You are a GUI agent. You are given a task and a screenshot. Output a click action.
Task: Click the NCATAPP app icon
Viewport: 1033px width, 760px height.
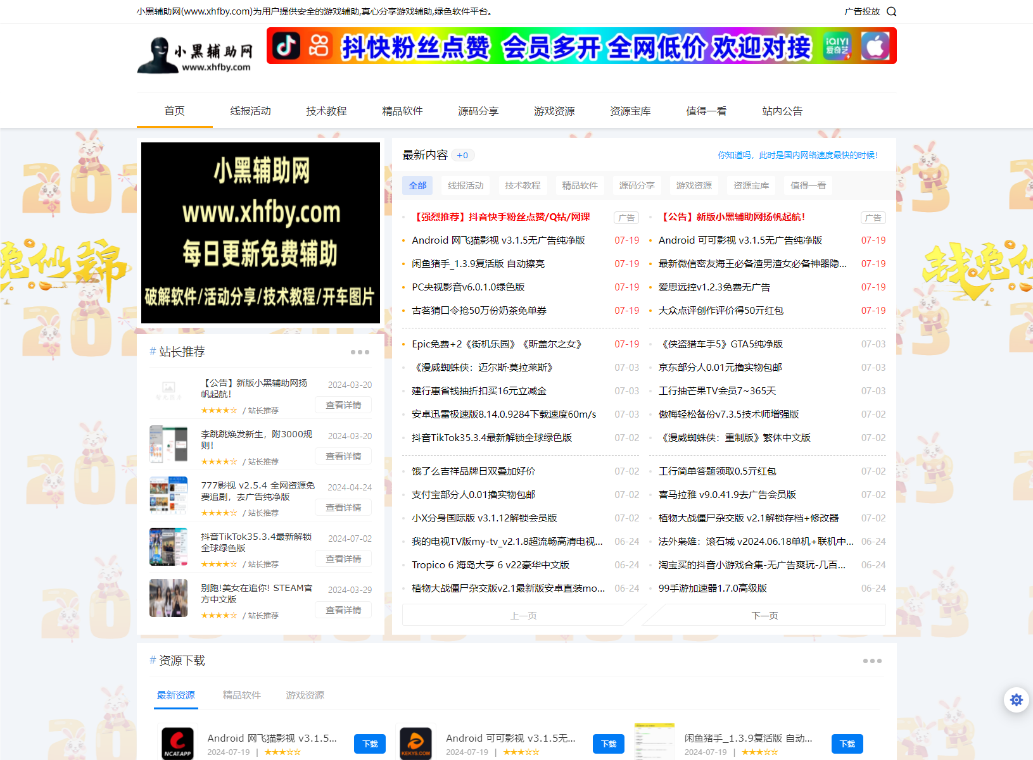tap(177, 743)
